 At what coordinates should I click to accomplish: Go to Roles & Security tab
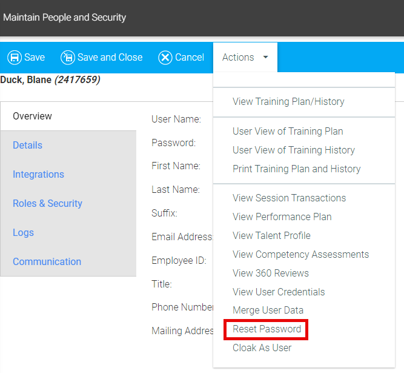[47, 203]
